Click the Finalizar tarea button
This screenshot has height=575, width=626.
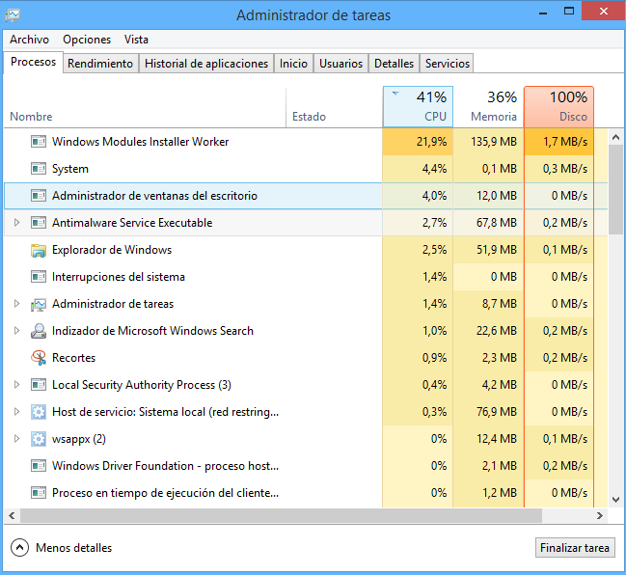click(x=575, y=548)
